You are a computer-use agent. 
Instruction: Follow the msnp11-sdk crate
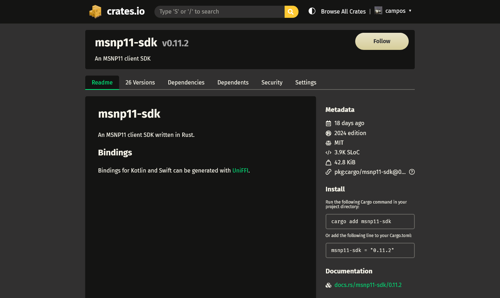382,41
